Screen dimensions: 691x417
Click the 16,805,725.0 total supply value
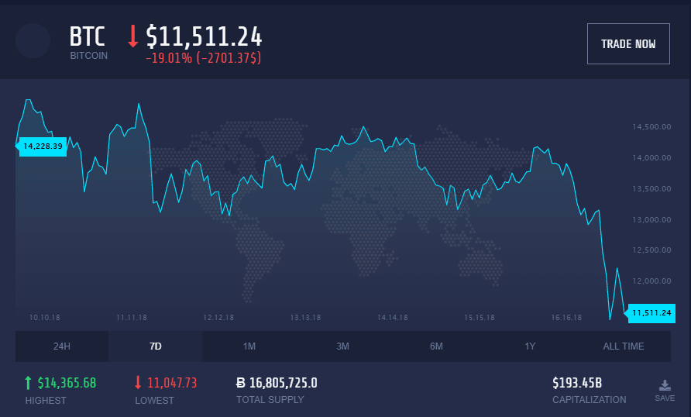pos(284,383)
